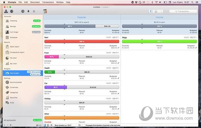Toggle the left sidebar view button
The height and width of the screenshot is (128, 201).
pos(151,11)
